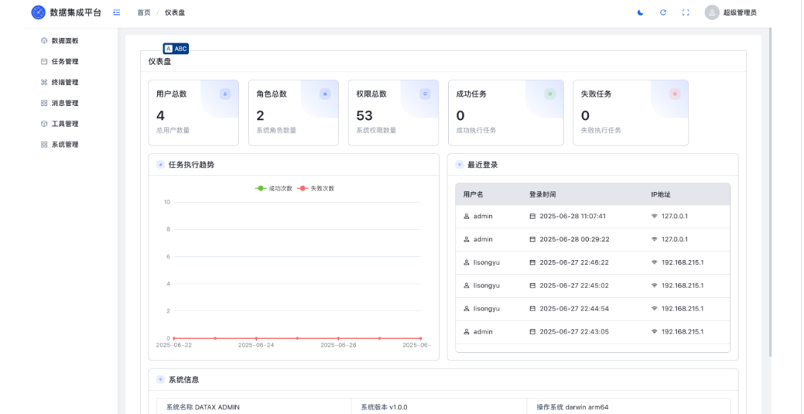Click the 权限总数 card shield icon

coord(424,94)
